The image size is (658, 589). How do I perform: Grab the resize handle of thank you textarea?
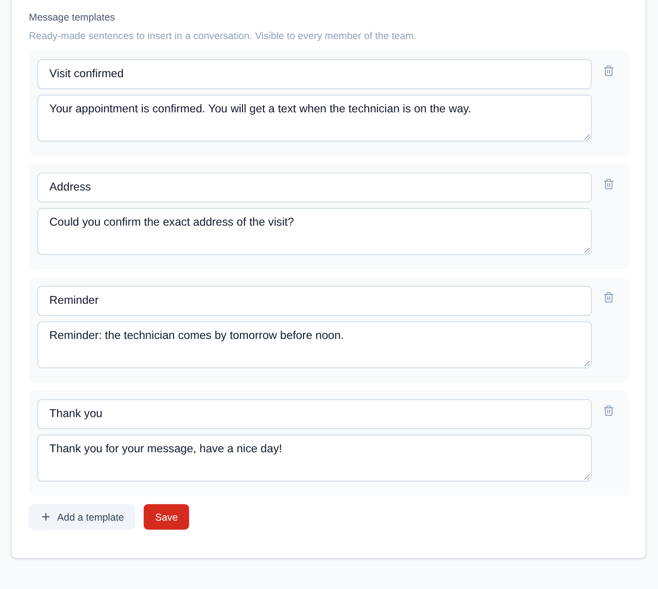tap(587, 477)
